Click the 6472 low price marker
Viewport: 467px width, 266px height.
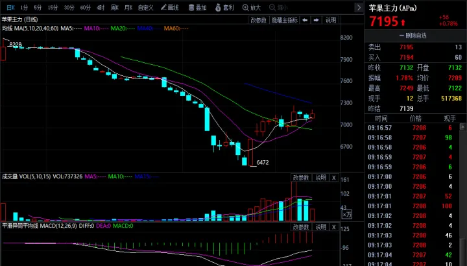[x=262, y=162]
